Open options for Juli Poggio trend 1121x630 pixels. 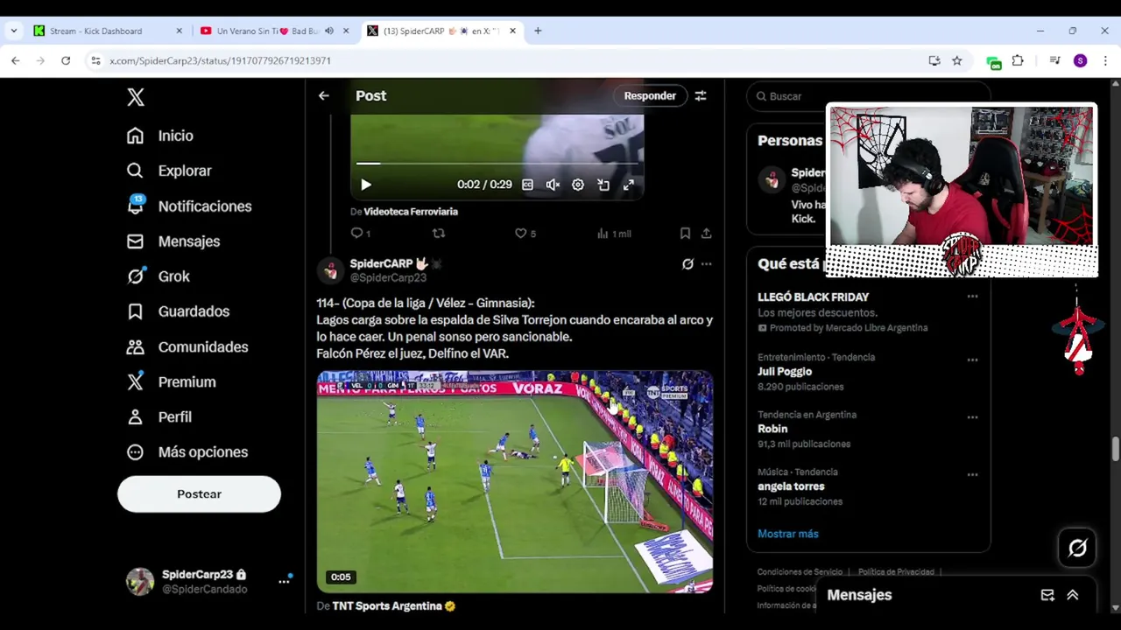972,360
